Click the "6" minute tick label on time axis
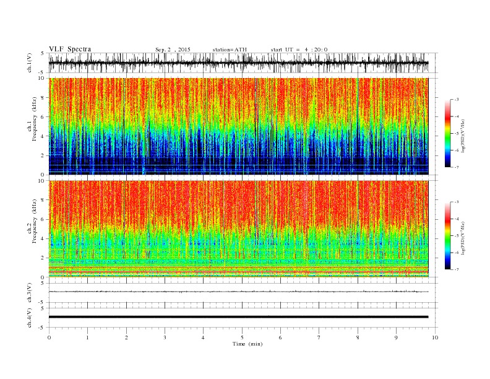This screenshot has width=490, height=379. (x=280, y=338)
